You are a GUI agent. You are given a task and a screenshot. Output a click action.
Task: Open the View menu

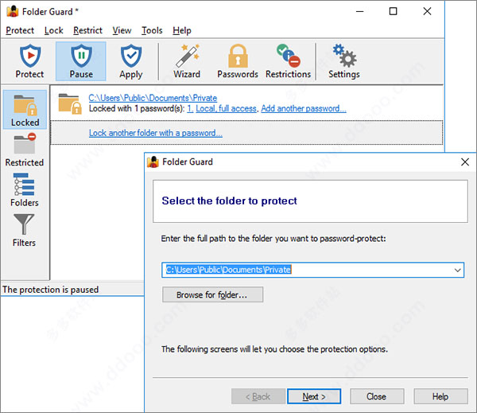(122, 30)
